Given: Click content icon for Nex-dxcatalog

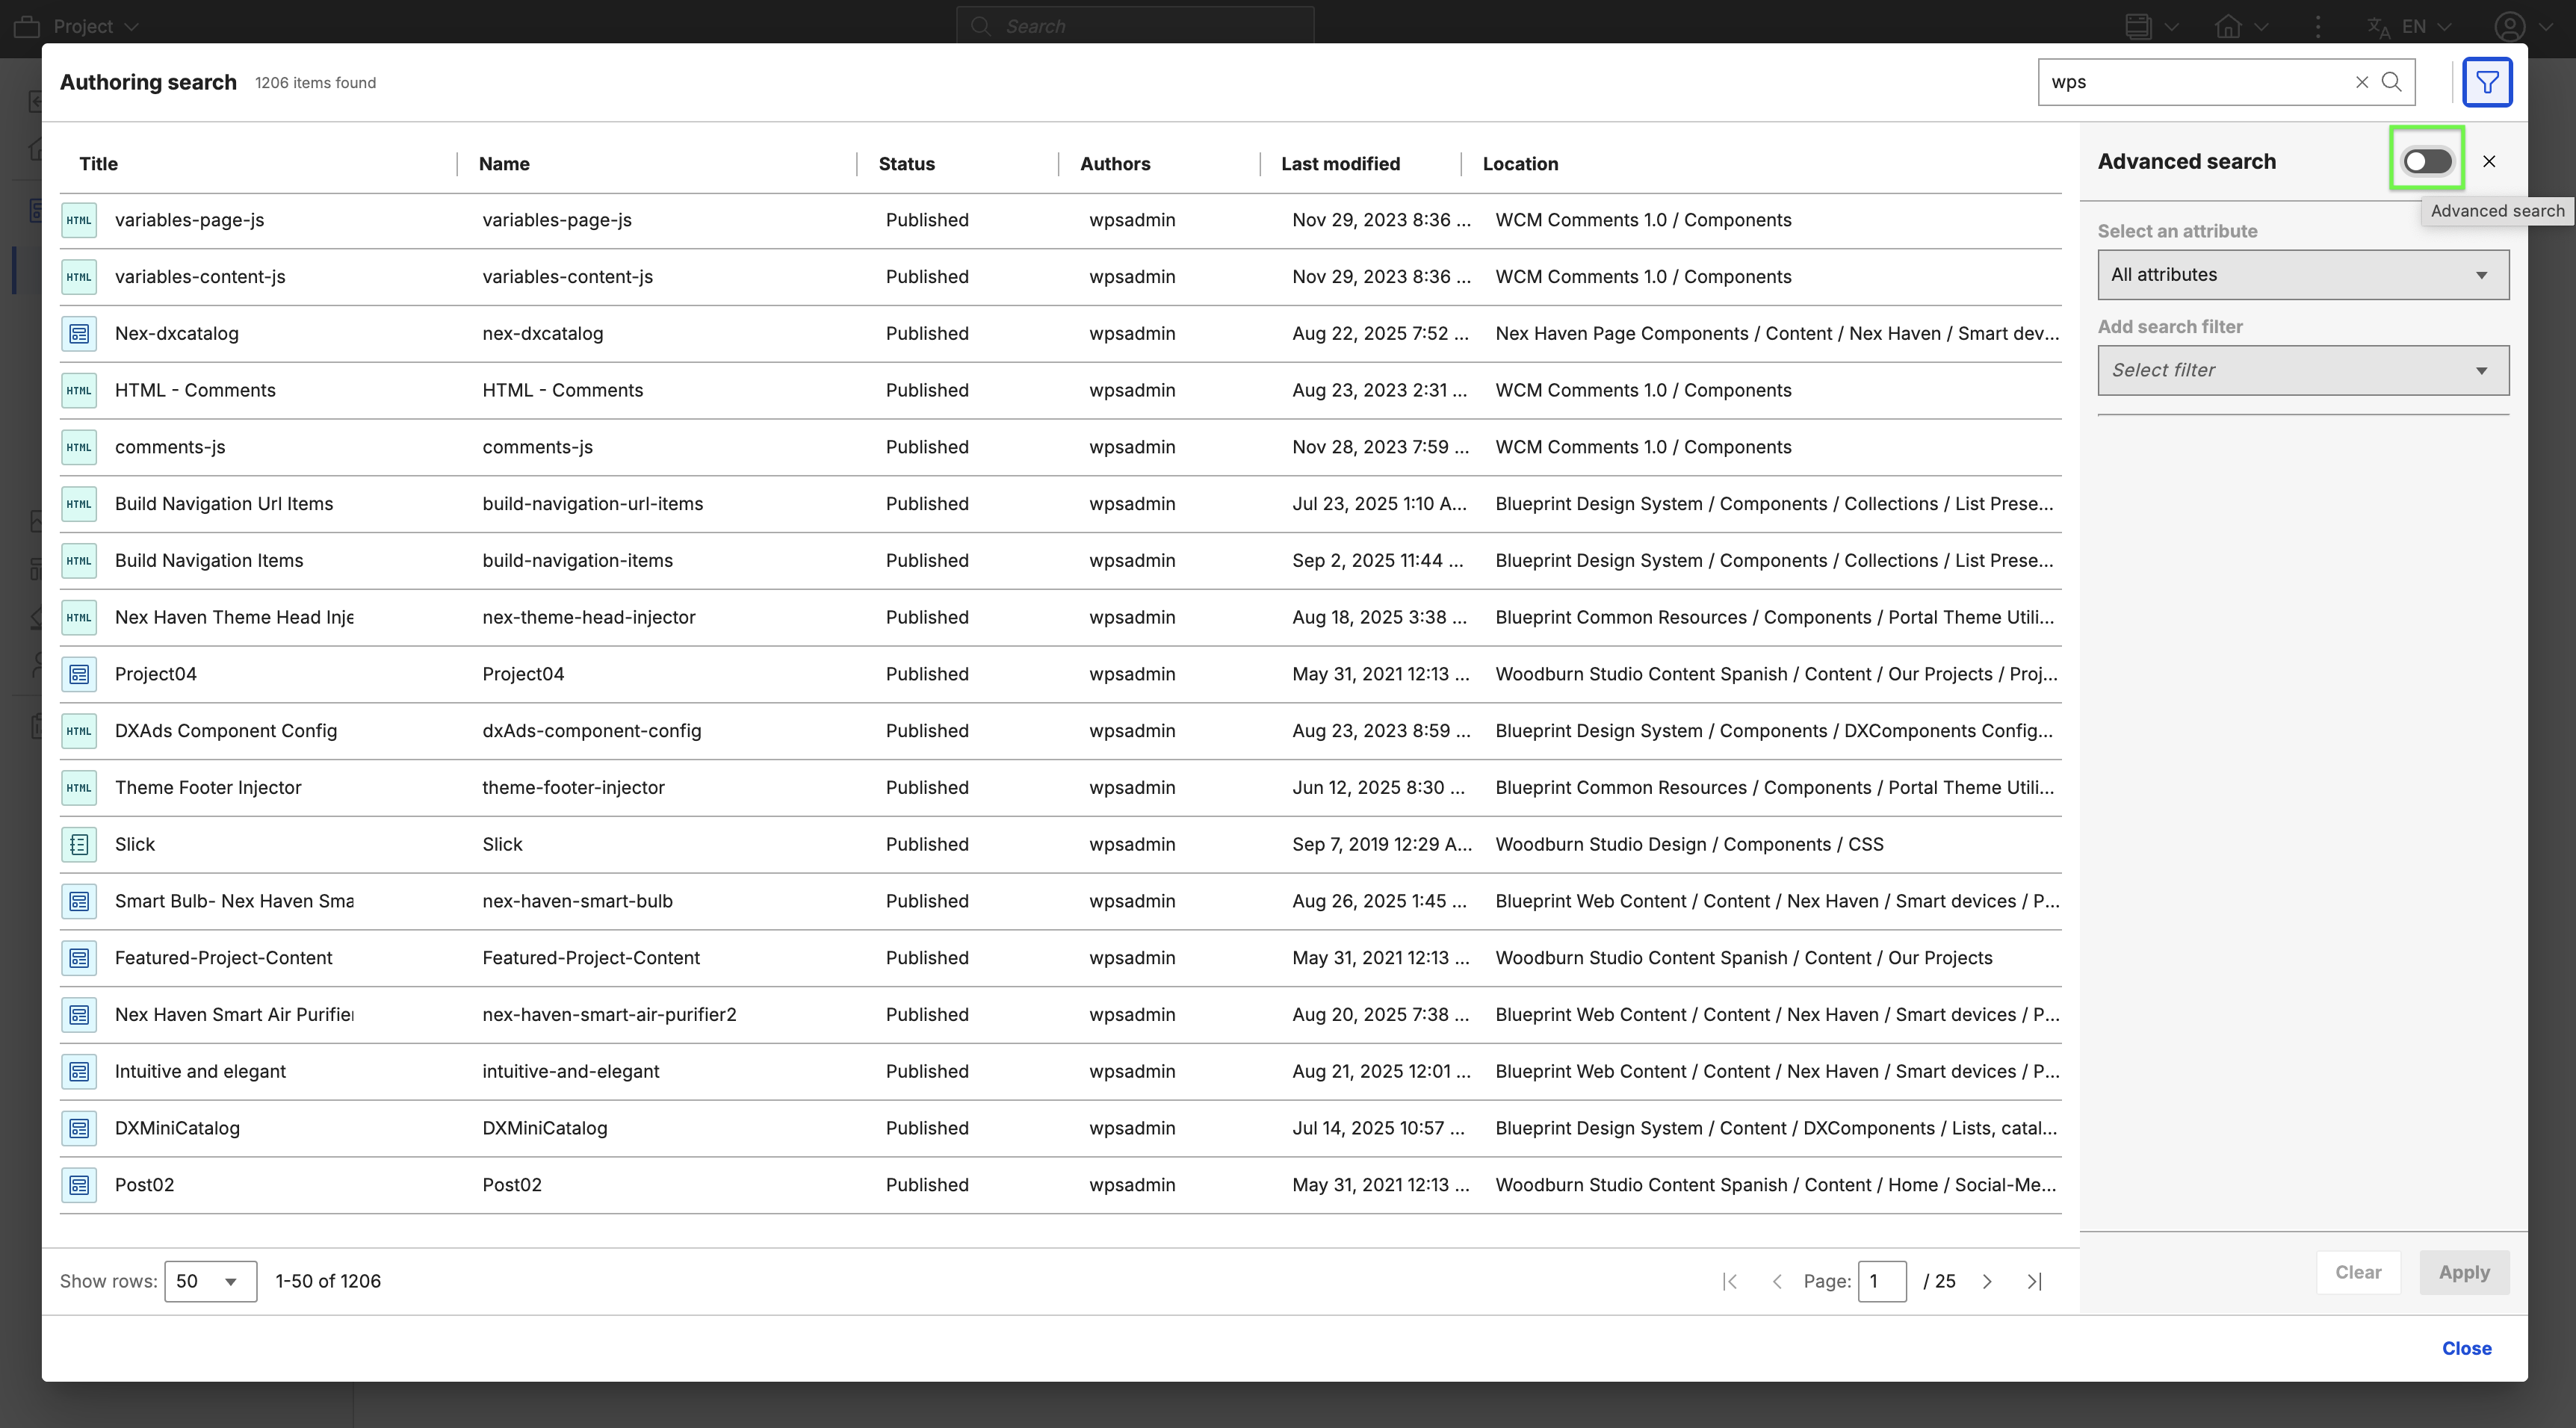Looking at the screenshot, I should (x=79, y=333).
